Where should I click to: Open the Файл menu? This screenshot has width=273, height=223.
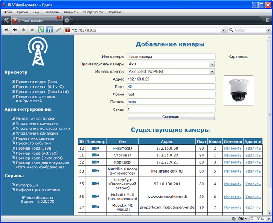coord(8,12)
